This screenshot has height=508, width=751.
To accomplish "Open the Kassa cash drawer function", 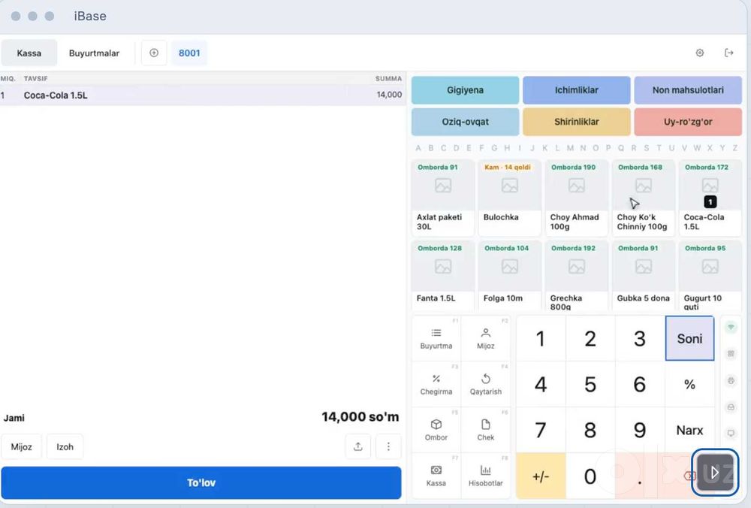I will [x=436, y=476].
